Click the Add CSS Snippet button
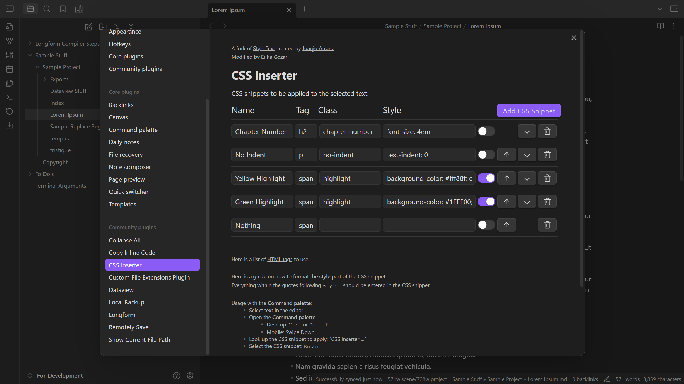684x384 pixels. coord(528,111)
